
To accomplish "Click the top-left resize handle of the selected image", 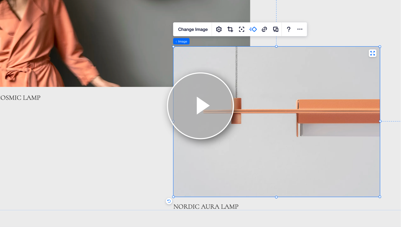I will (173, 46).
